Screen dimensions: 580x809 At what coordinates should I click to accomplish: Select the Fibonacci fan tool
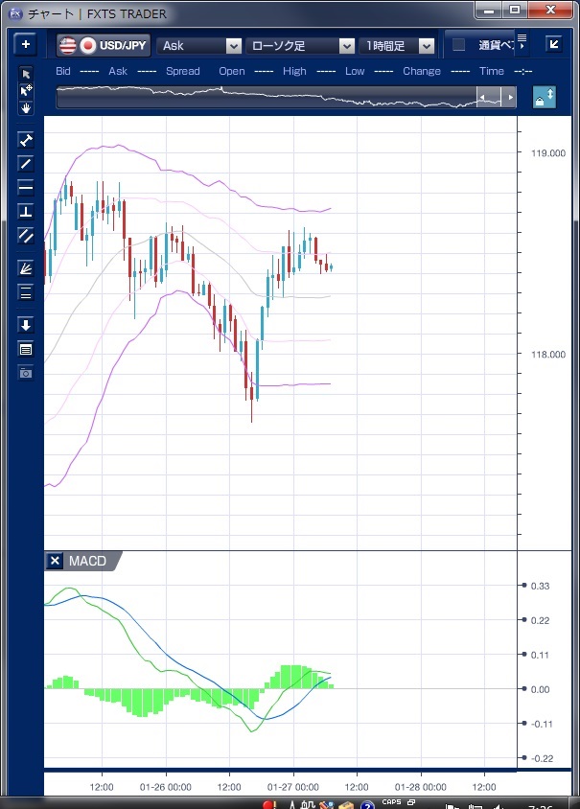(x=26, y=268)
